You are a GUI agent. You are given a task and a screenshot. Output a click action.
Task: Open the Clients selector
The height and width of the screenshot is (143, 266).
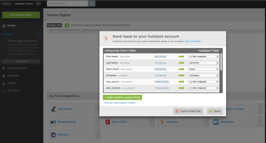[x=6, y=4]
